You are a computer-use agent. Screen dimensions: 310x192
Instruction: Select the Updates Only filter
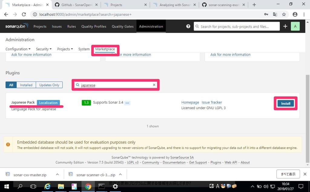pyautogui.click(x=49, y=85)
